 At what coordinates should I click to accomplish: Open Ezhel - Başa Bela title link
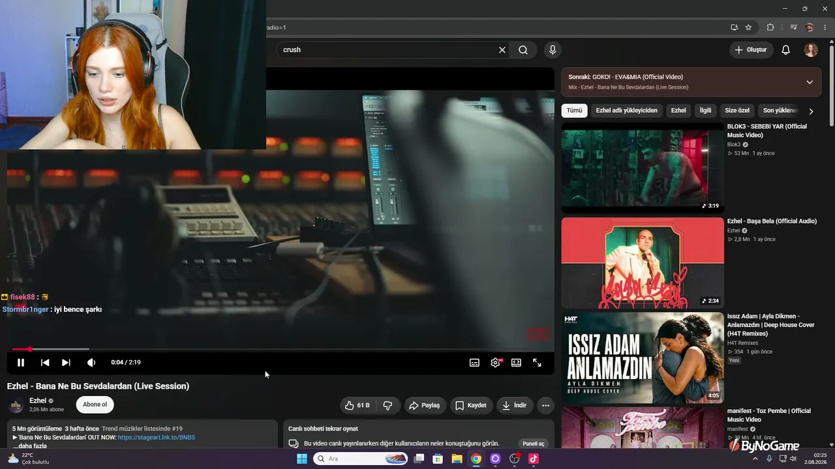[772, 221]
